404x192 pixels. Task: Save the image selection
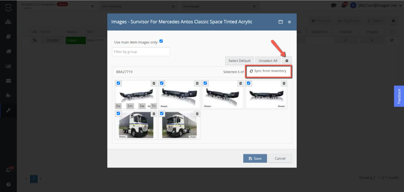point(255,158)
